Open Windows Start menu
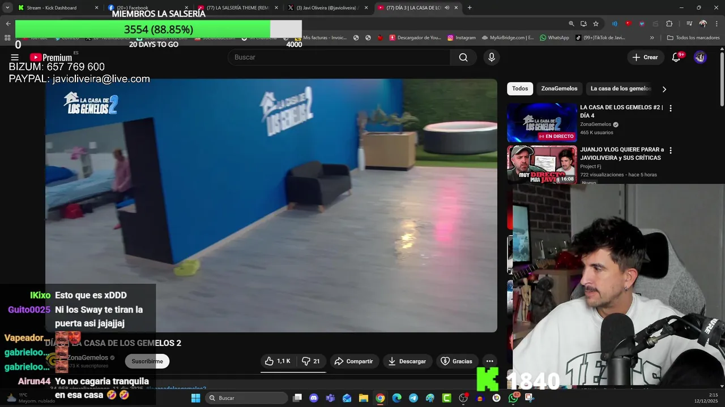725x407 pixels. [195, 398]
